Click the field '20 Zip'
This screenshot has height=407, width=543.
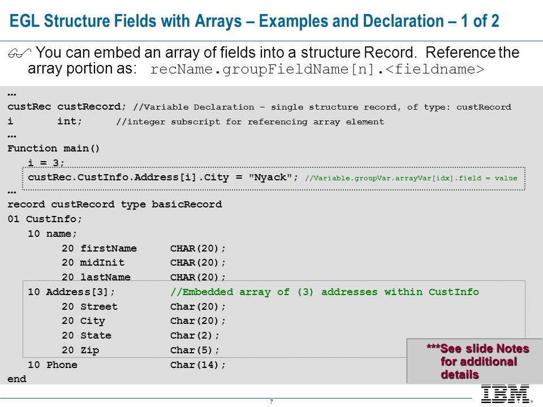(80, 350)
